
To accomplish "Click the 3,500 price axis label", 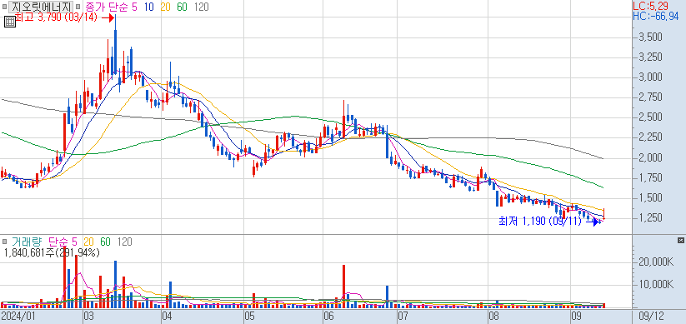I will pyautogui.click(x=649, y=37).
